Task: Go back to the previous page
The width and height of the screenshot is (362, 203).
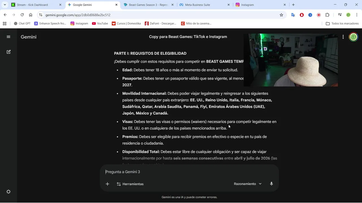Action: tap(5, 15)
